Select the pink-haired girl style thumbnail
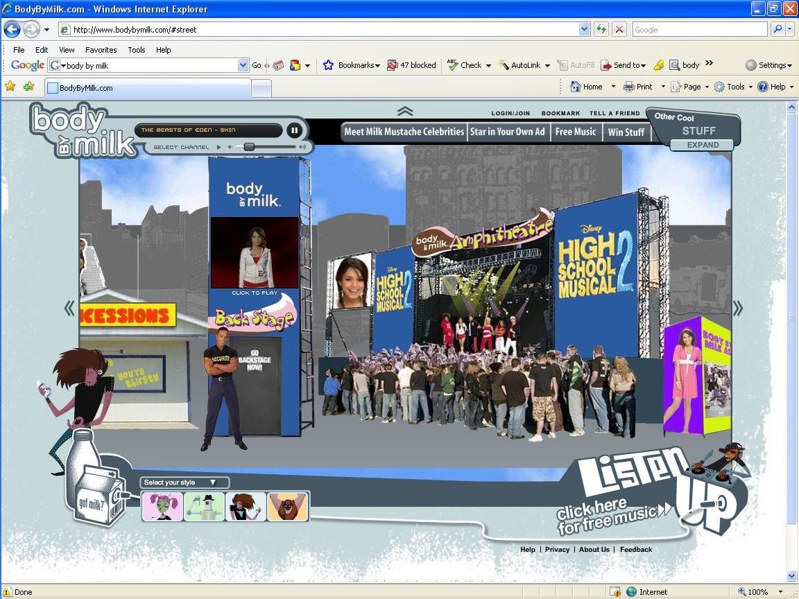 162,506
